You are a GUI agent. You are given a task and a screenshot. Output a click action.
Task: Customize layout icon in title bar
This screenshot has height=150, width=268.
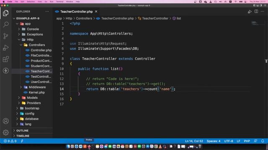(x=265, y=5)
